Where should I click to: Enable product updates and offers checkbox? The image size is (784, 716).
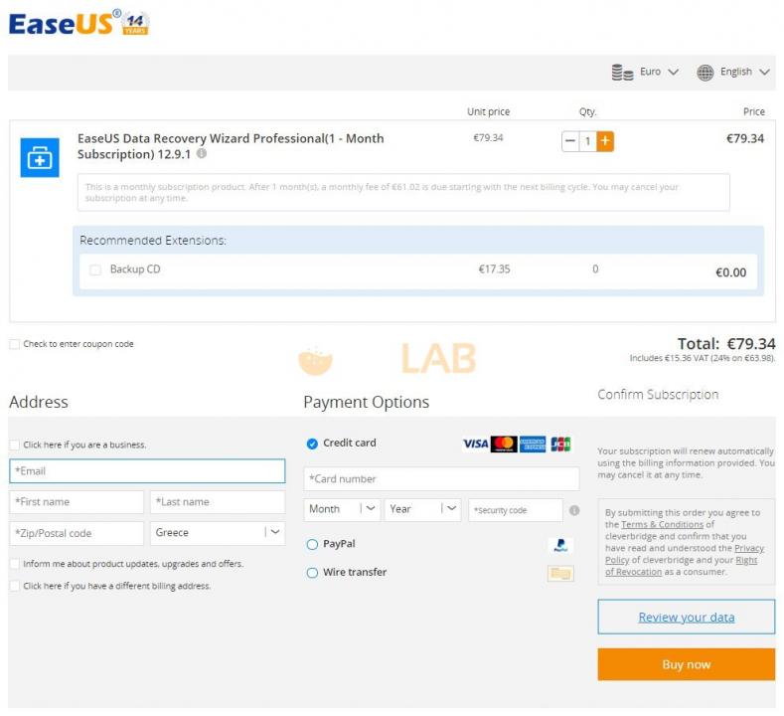(15, 564)
